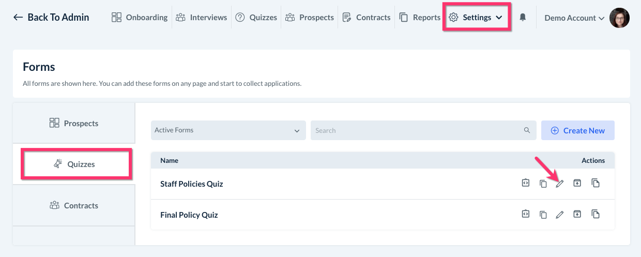
Task: Focus the forms Search field
Action: [x=423, y=130]
